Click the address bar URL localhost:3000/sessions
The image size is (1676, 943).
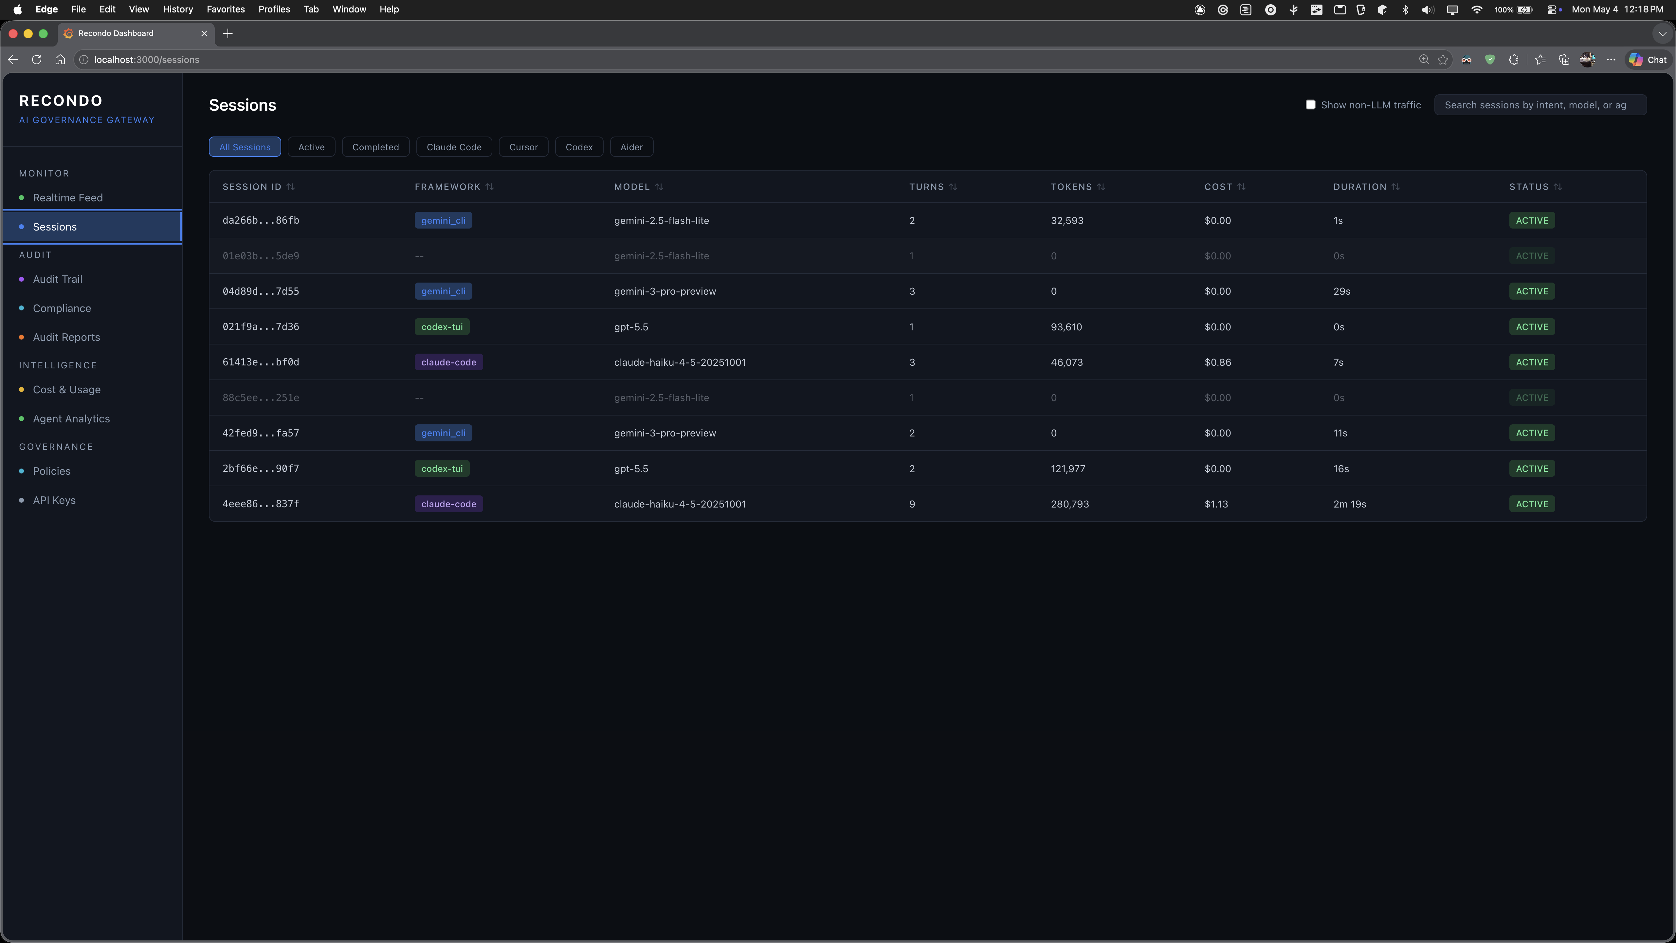tap(146, 59)
